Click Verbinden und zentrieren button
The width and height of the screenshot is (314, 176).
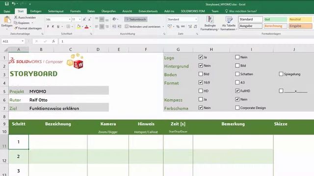tap(143, 26)
